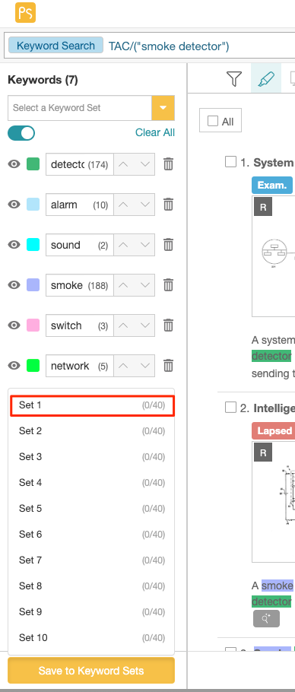Click the magnifier sparkle icon under result 2
This screenshot has width=295, height=692.
(266, 619)
